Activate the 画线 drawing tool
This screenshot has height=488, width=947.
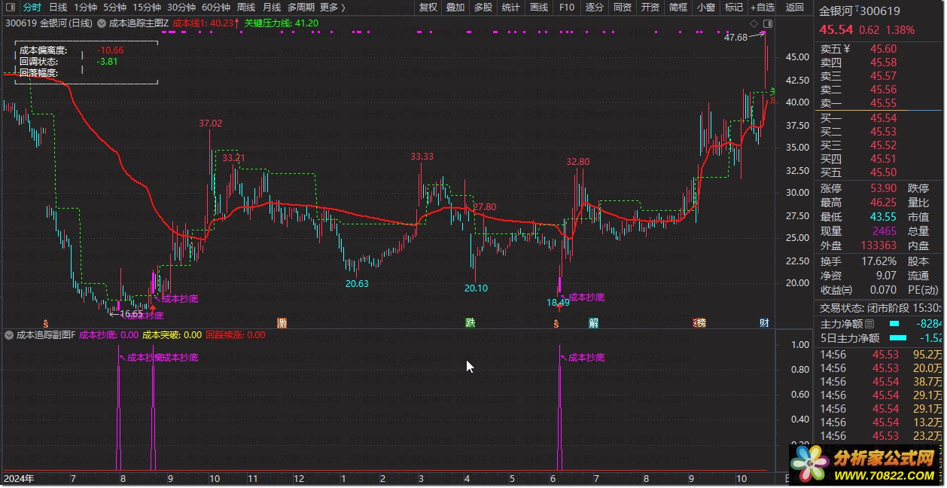539,8
